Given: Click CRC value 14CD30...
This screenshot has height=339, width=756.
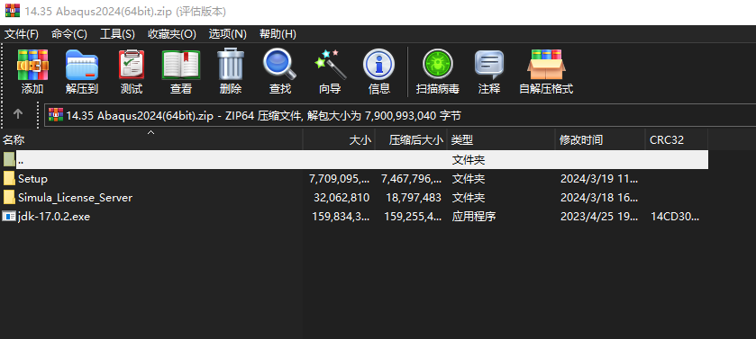Looking at the screenshot, I should (675, 217).
